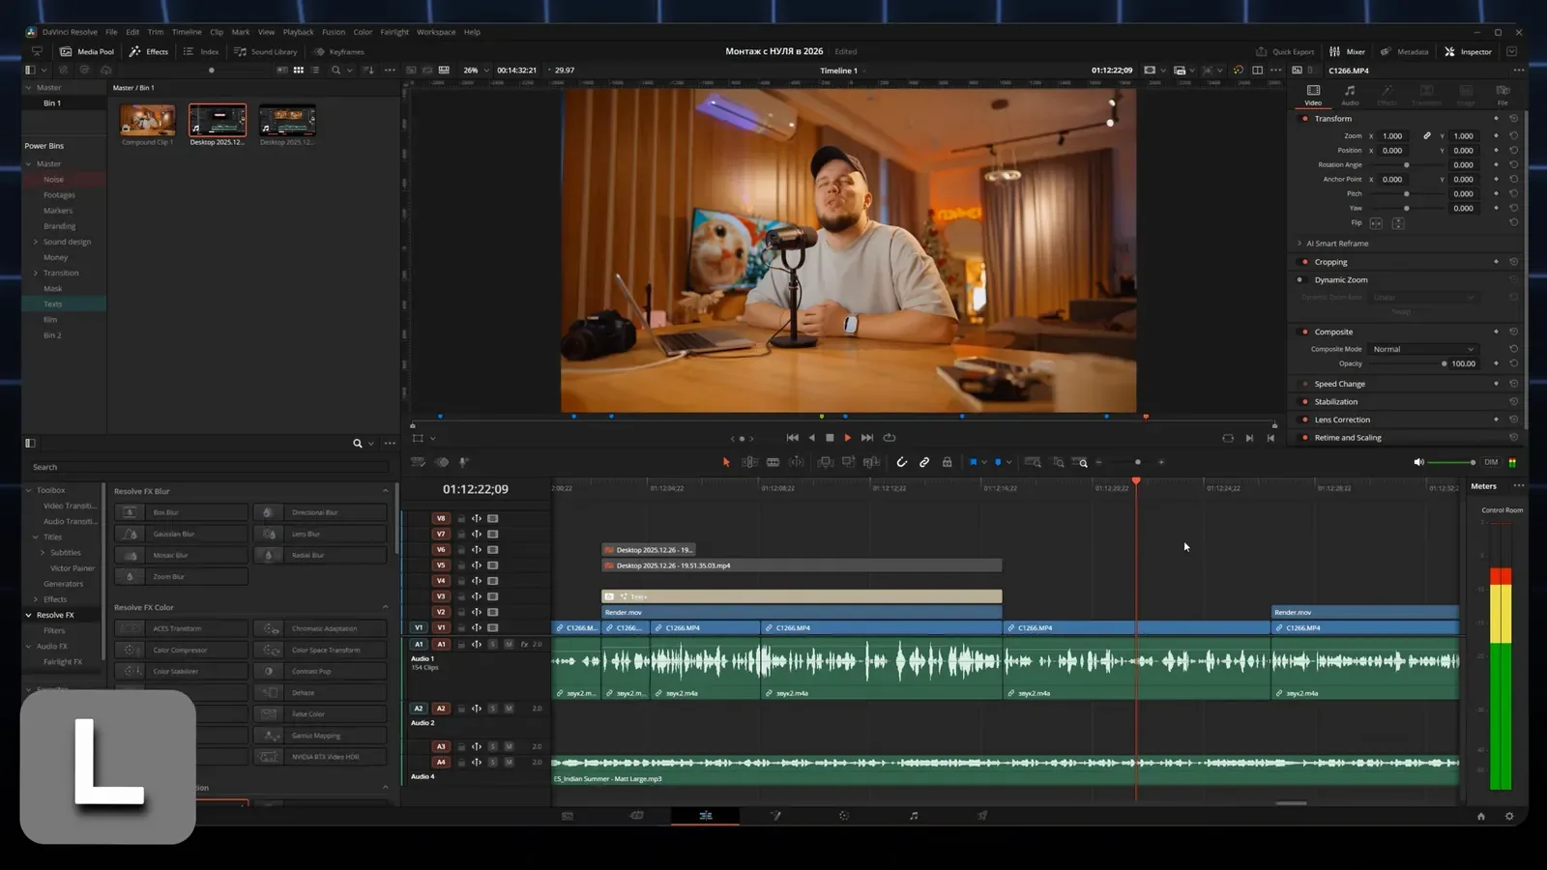Open the viewer zoom 26% dropdown
The width and height of the screenshot is (1547, 870).
(476, 70)
